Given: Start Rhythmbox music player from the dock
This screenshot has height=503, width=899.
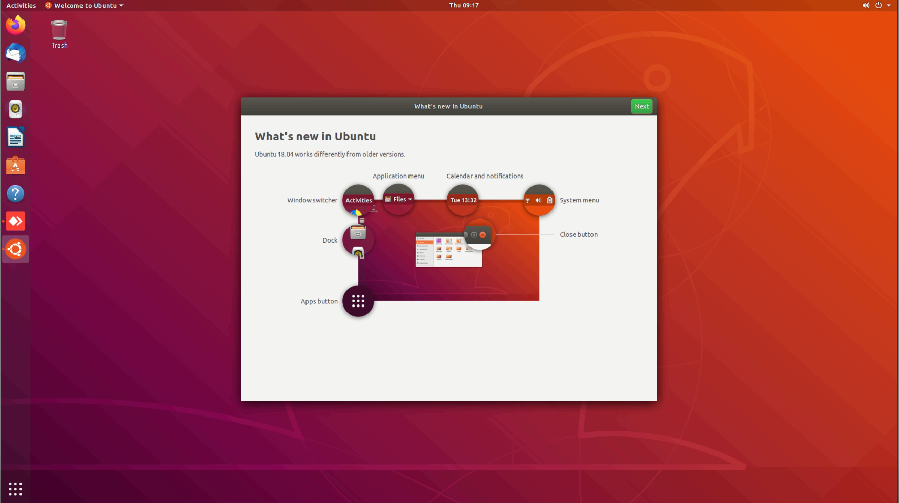Looking at the screenshot, I should click(15, 109).
